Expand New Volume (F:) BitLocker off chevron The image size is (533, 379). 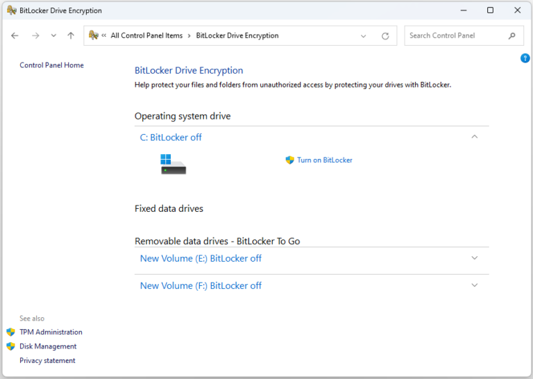coord(475,285)
